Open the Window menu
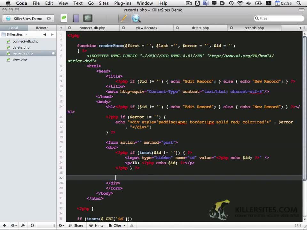This screenshot has height=230, width=307. click(x=145, y=3)
